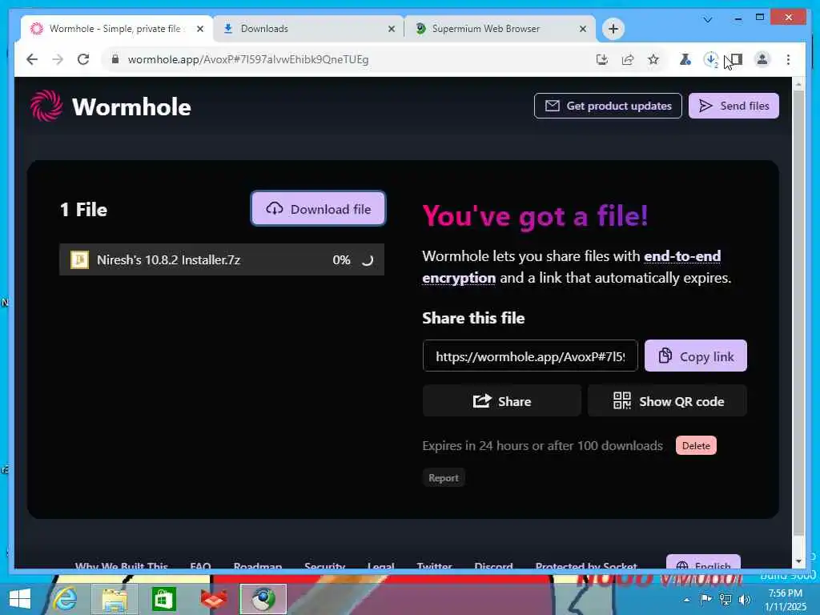Click the page scrollbar down arrow
Screen dimensions: 820x615
(798, 561)
